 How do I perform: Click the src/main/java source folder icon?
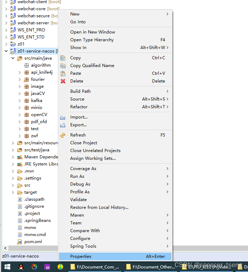[20, 59]
